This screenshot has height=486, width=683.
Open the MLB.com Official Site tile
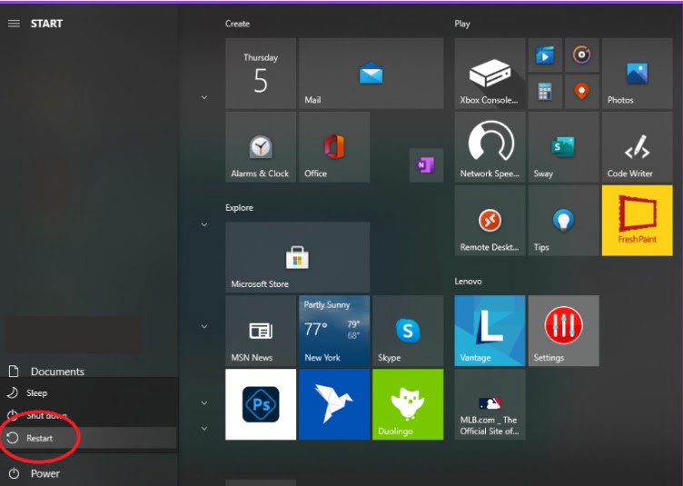pos(490,404)
